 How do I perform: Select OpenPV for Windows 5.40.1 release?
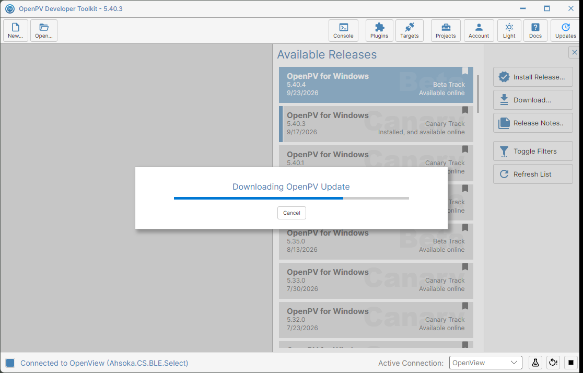tap(376, 156)
